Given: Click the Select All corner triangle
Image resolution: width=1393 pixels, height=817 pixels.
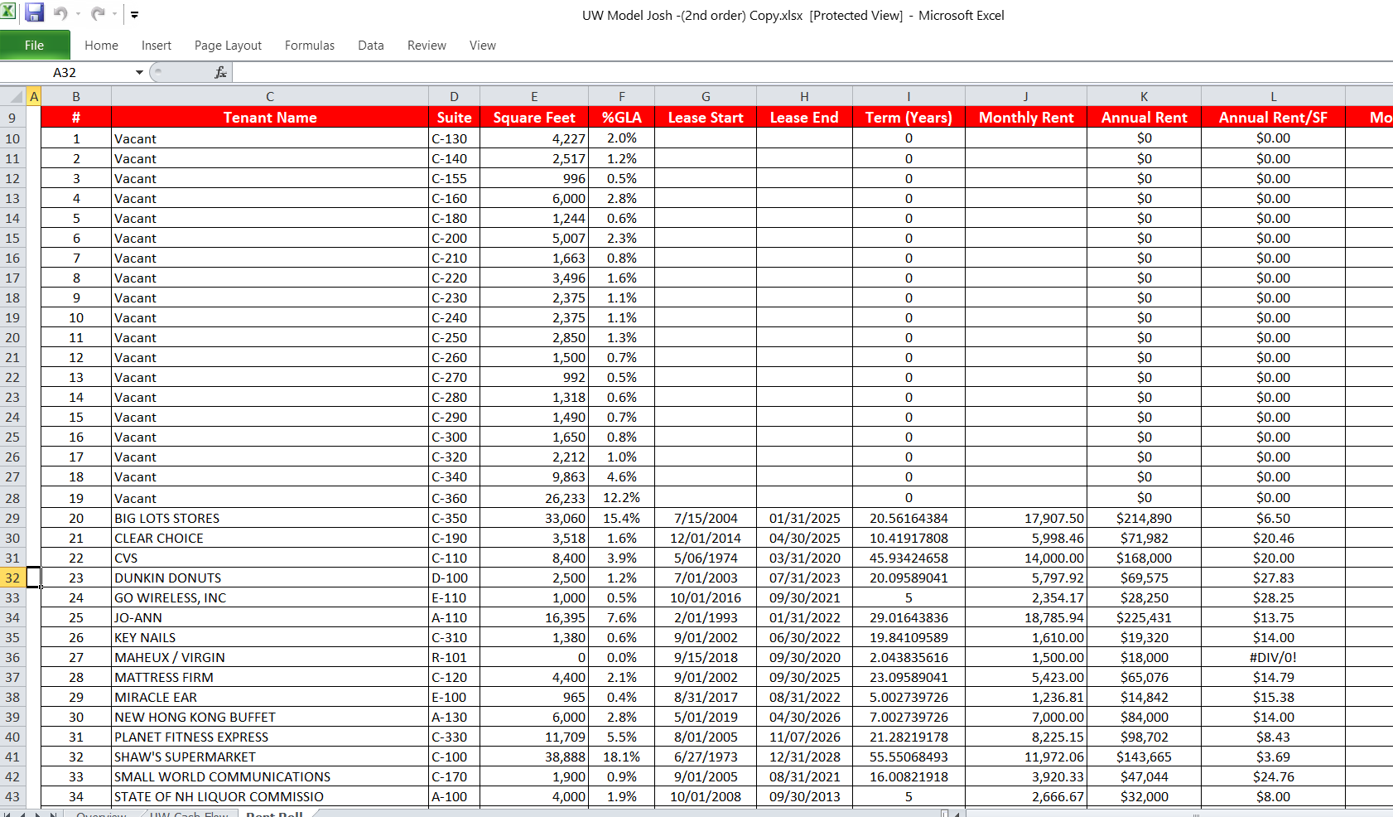Looking at the screenshot, I should (x=14, y=96).
